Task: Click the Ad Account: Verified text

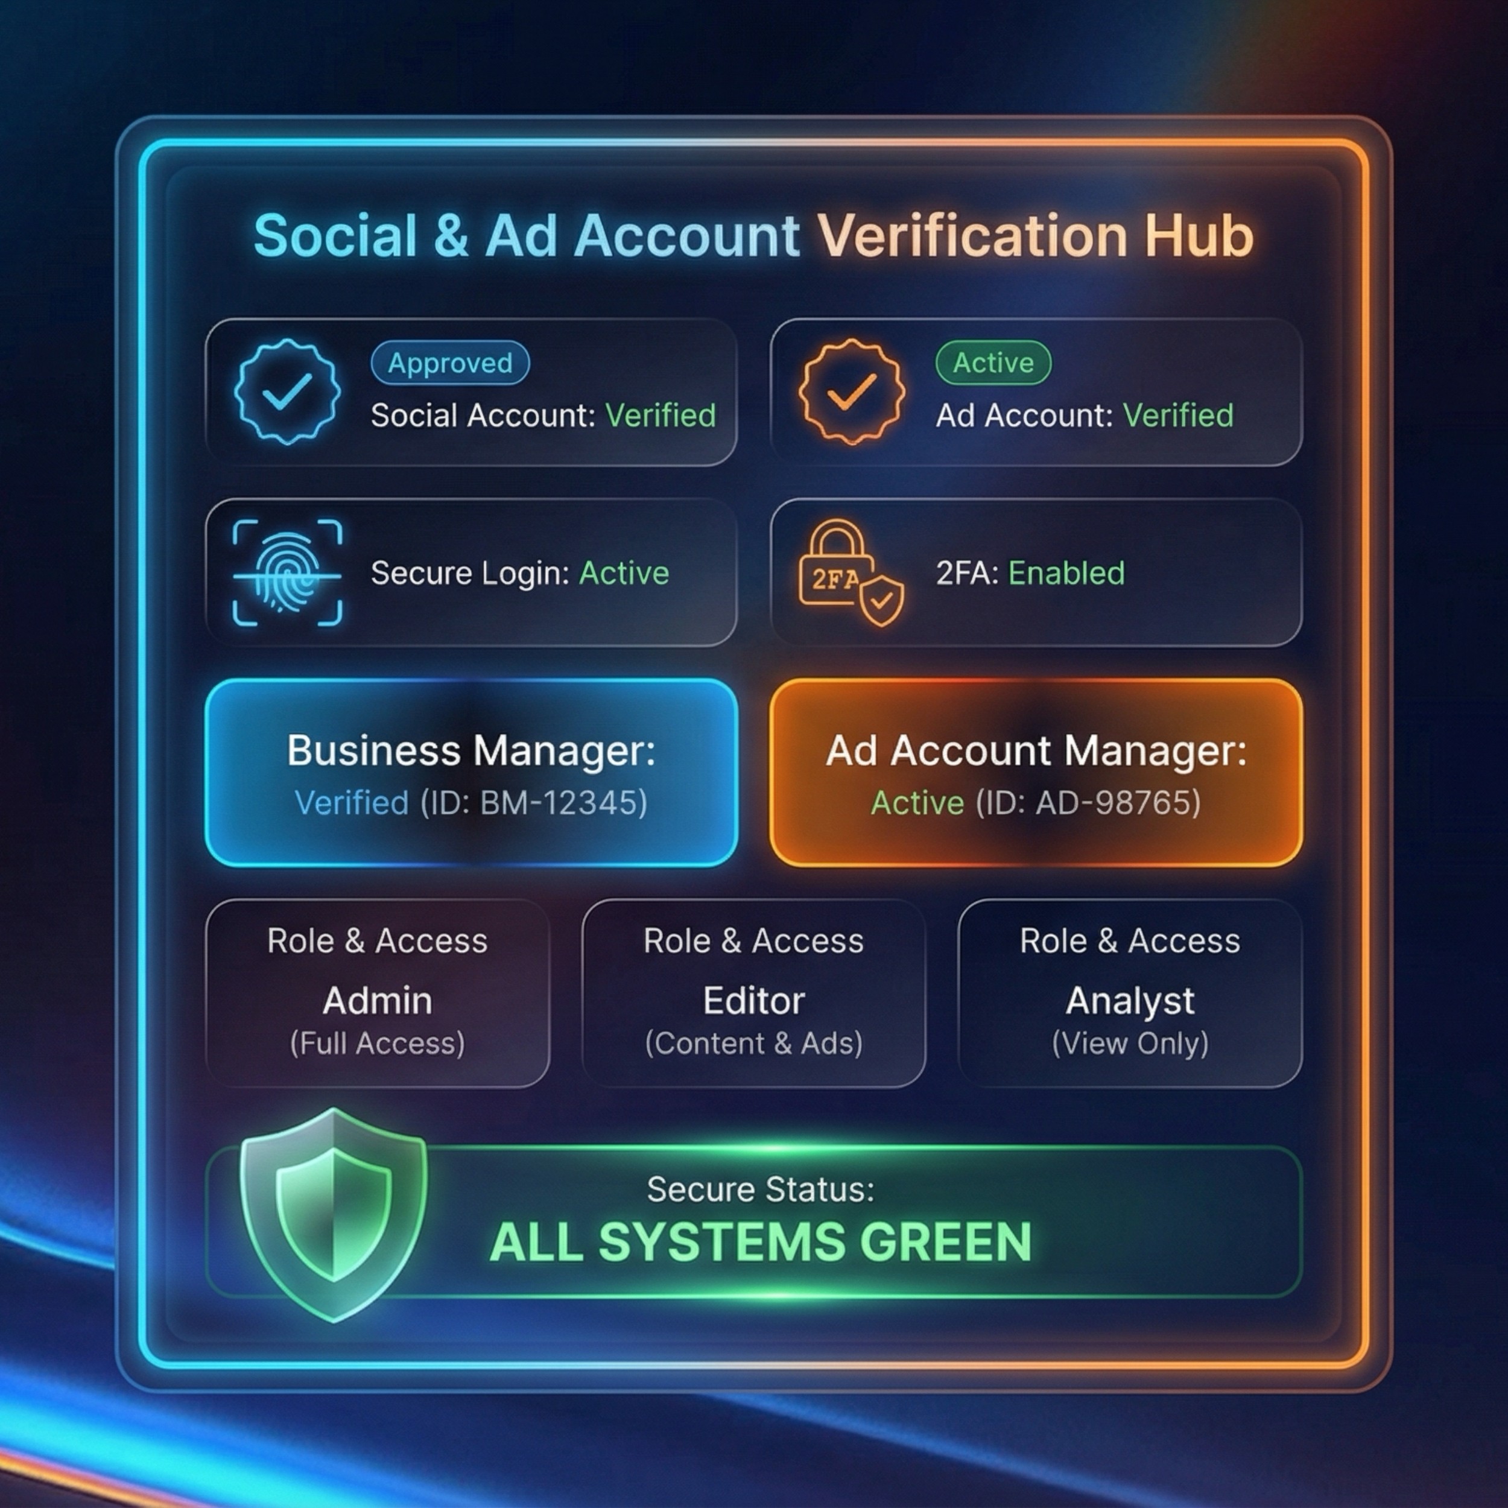Action: [1085, 415]
